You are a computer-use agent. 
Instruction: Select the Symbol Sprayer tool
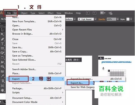pyautogui.click(x=3, y=81)
